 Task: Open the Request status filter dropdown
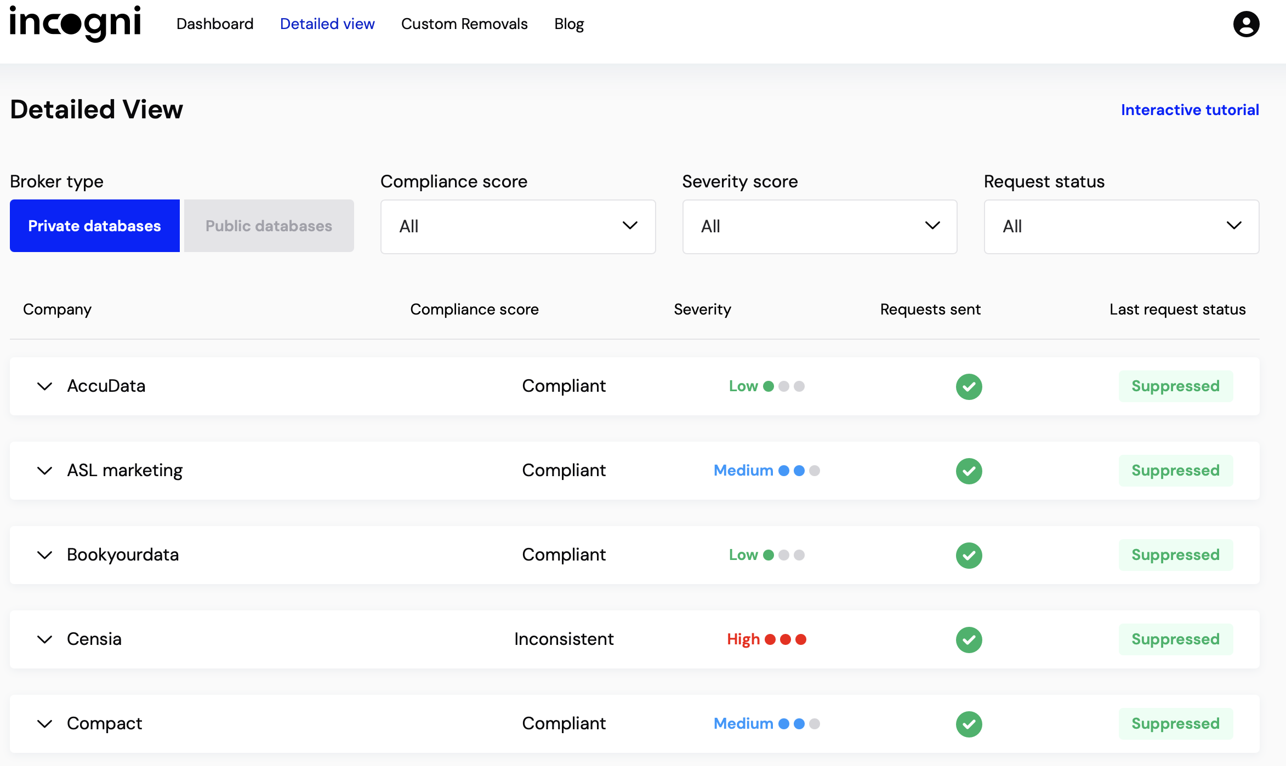tap(1121, 226)
